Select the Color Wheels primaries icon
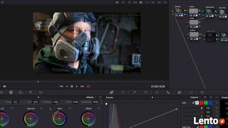The width and height of the screenshot is (228, 128). [11, 92]
